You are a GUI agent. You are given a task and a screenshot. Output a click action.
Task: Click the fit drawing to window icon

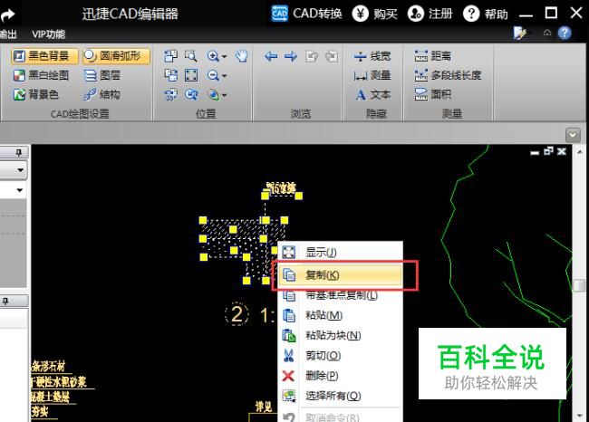click(191, 75)
